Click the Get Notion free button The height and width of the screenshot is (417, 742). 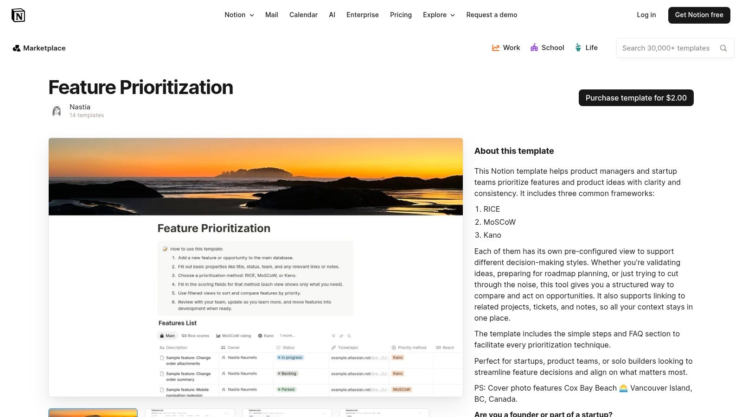click(699, 15)
